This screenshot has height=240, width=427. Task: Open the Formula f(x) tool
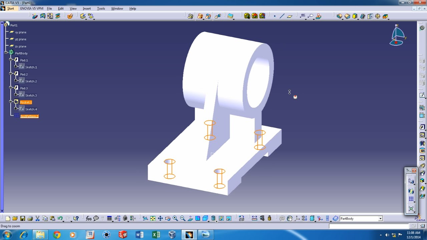pos(88,219)
